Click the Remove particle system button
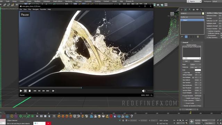This screenshot has width=222, height=125. tap(197, 61)
